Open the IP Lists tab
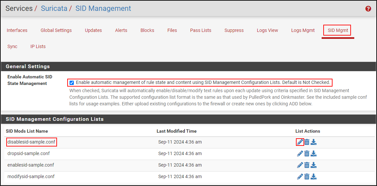The height and width of the screenshot is (186, 377). [x=38, y=47]
